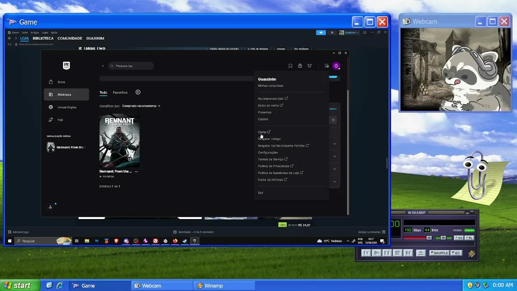This screenshot has height=291, width=517.
Task: Click the Pesquisar loja search field
Action: point(131,66)
